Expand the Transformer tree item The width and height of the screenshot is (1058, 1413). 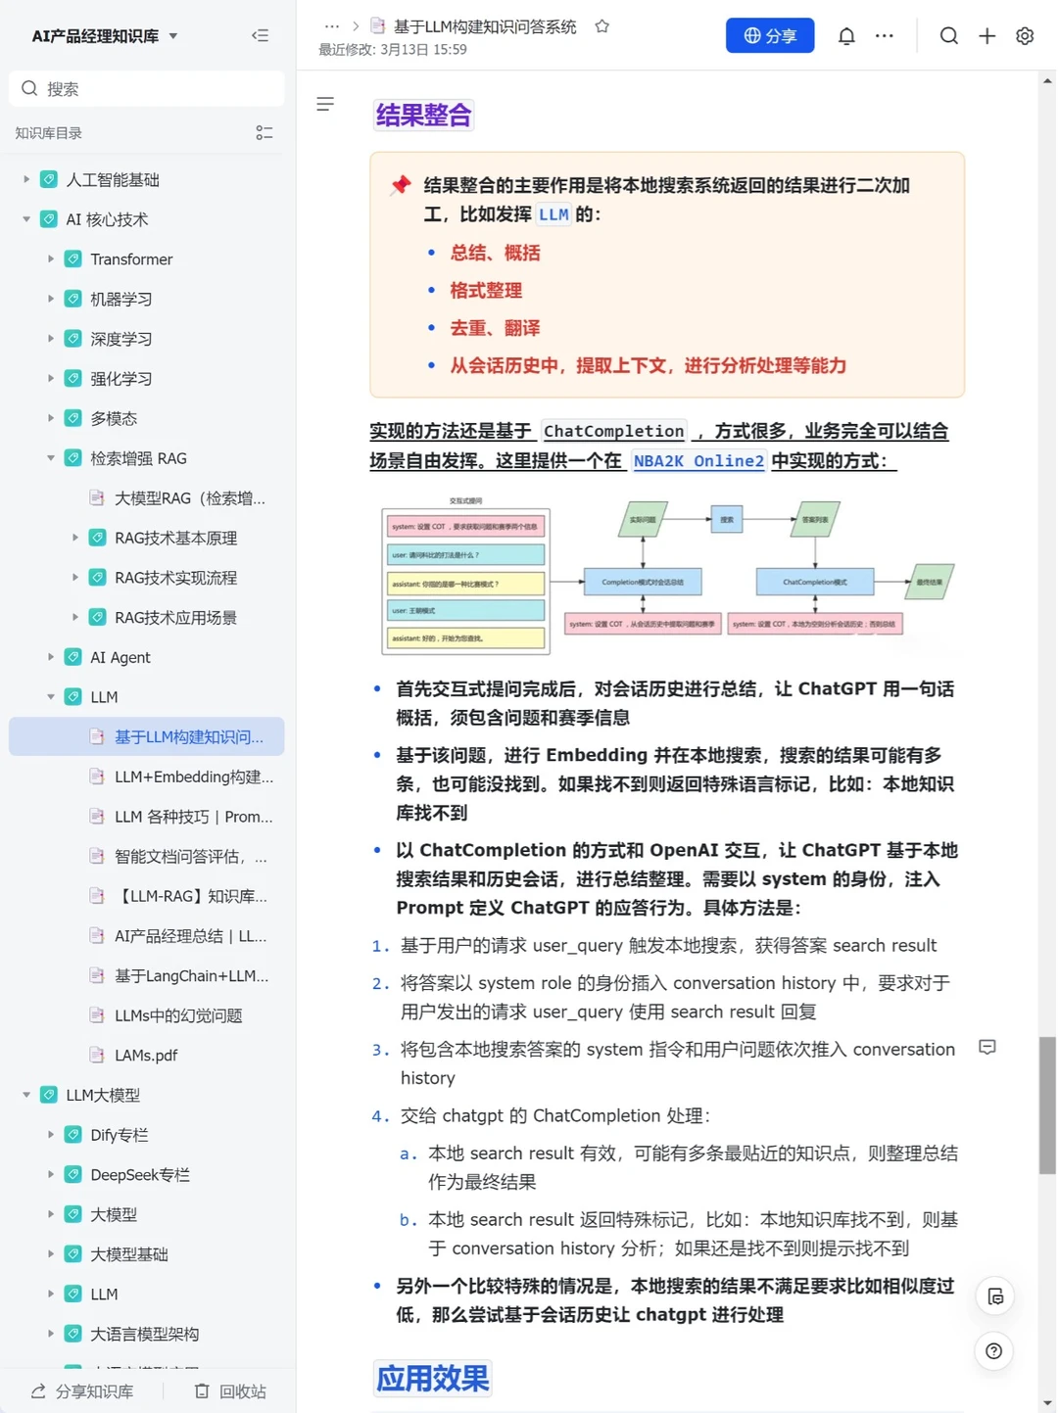[x=51, y=259]
